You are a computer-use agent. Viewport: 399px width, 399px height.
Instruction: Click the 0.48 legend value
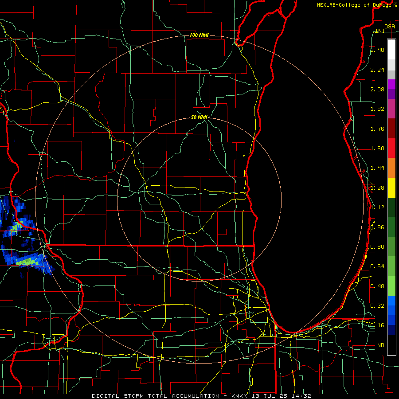[377, 286]
